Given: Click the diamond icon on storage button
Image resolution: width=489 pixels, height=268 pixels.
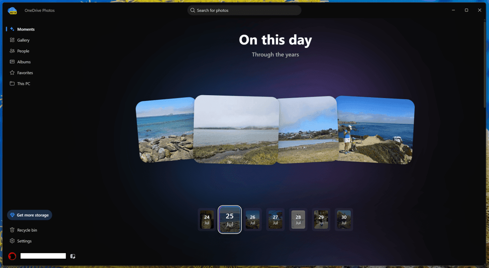Looking at the screenshot, I should pos(13,215).
